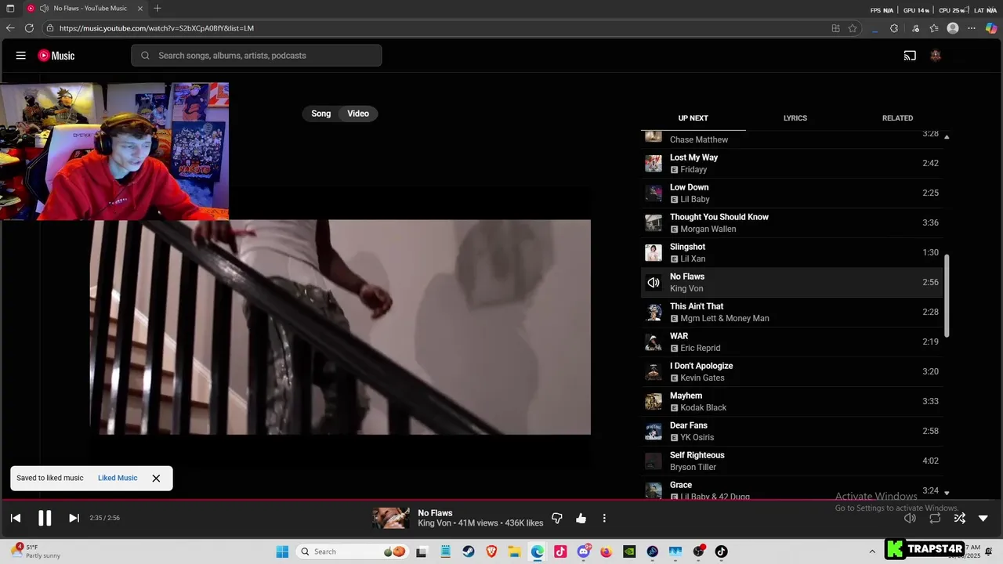Click the Lost My Way album thumbnail
Screen dimensions: 1003x564
653,163
